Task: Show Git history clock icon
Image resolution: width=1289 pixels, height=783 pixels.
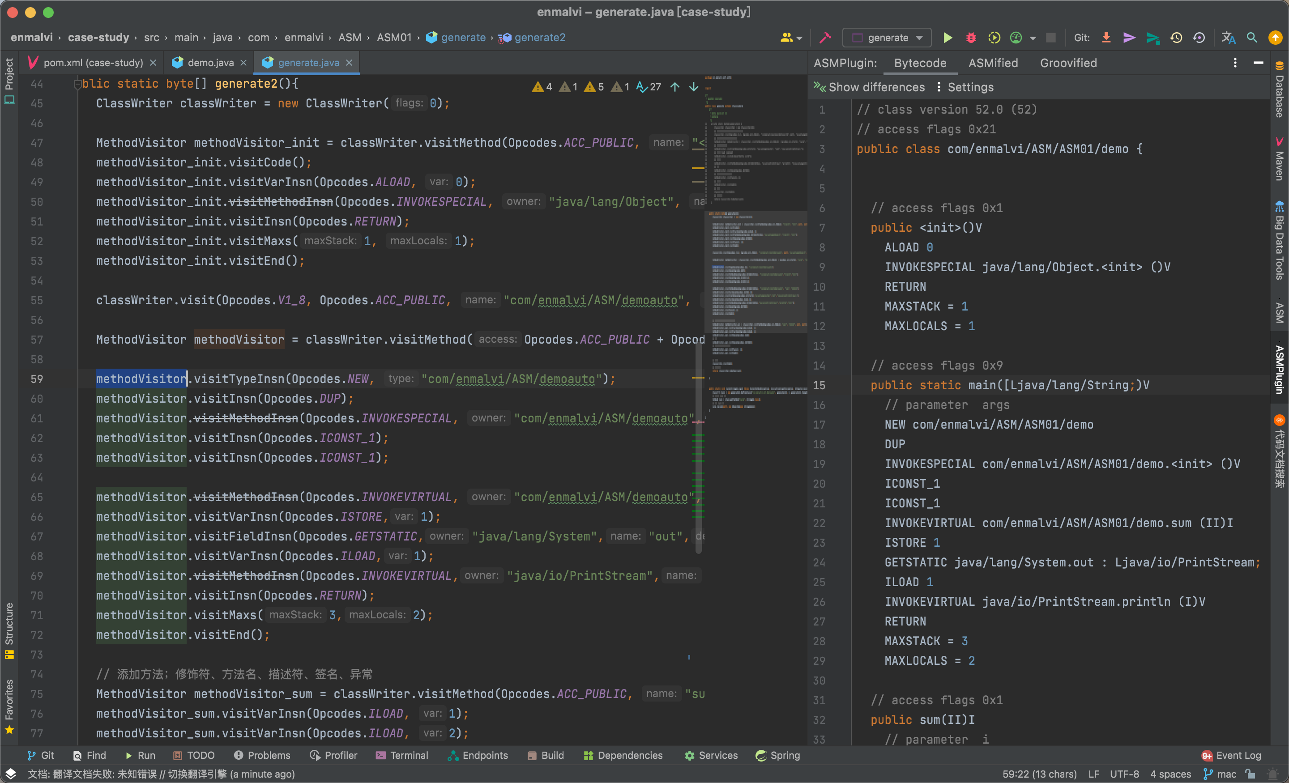Action: tap(1176, 38)
